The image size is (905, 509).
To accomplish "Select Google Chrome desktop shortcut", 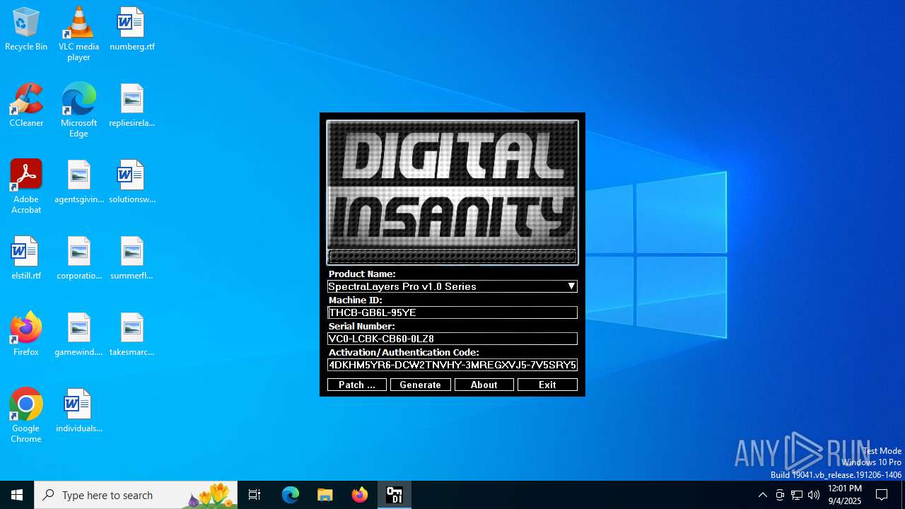I will click(26, 416).
